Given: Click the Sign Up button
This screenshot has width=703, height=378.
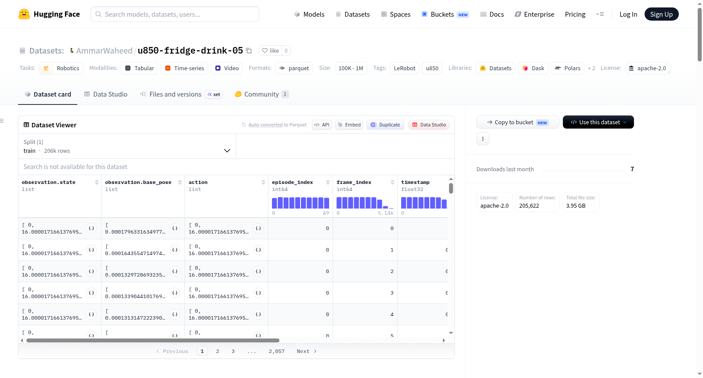Looking at the screenshot, I should (x=661, y=14).
